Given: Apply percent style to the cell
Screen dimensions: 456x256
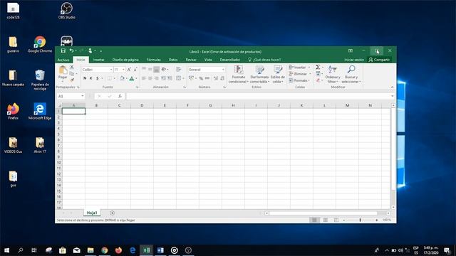Looking at the screenshot, I should tap(201, 78).
